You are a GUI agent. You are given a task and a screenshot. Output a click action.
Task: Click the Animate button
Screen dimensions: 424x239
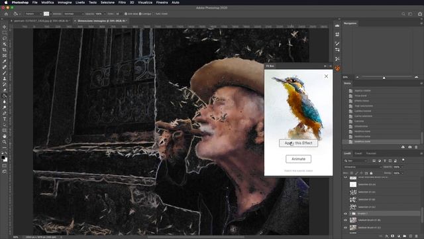coord(298,159)
